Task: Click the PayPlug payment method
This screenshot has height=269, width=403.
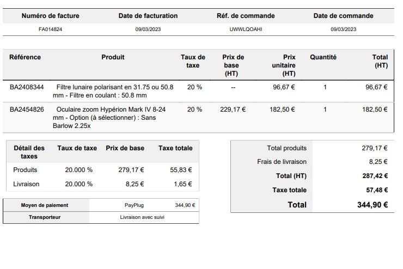Action: click(x=134, y=205)
